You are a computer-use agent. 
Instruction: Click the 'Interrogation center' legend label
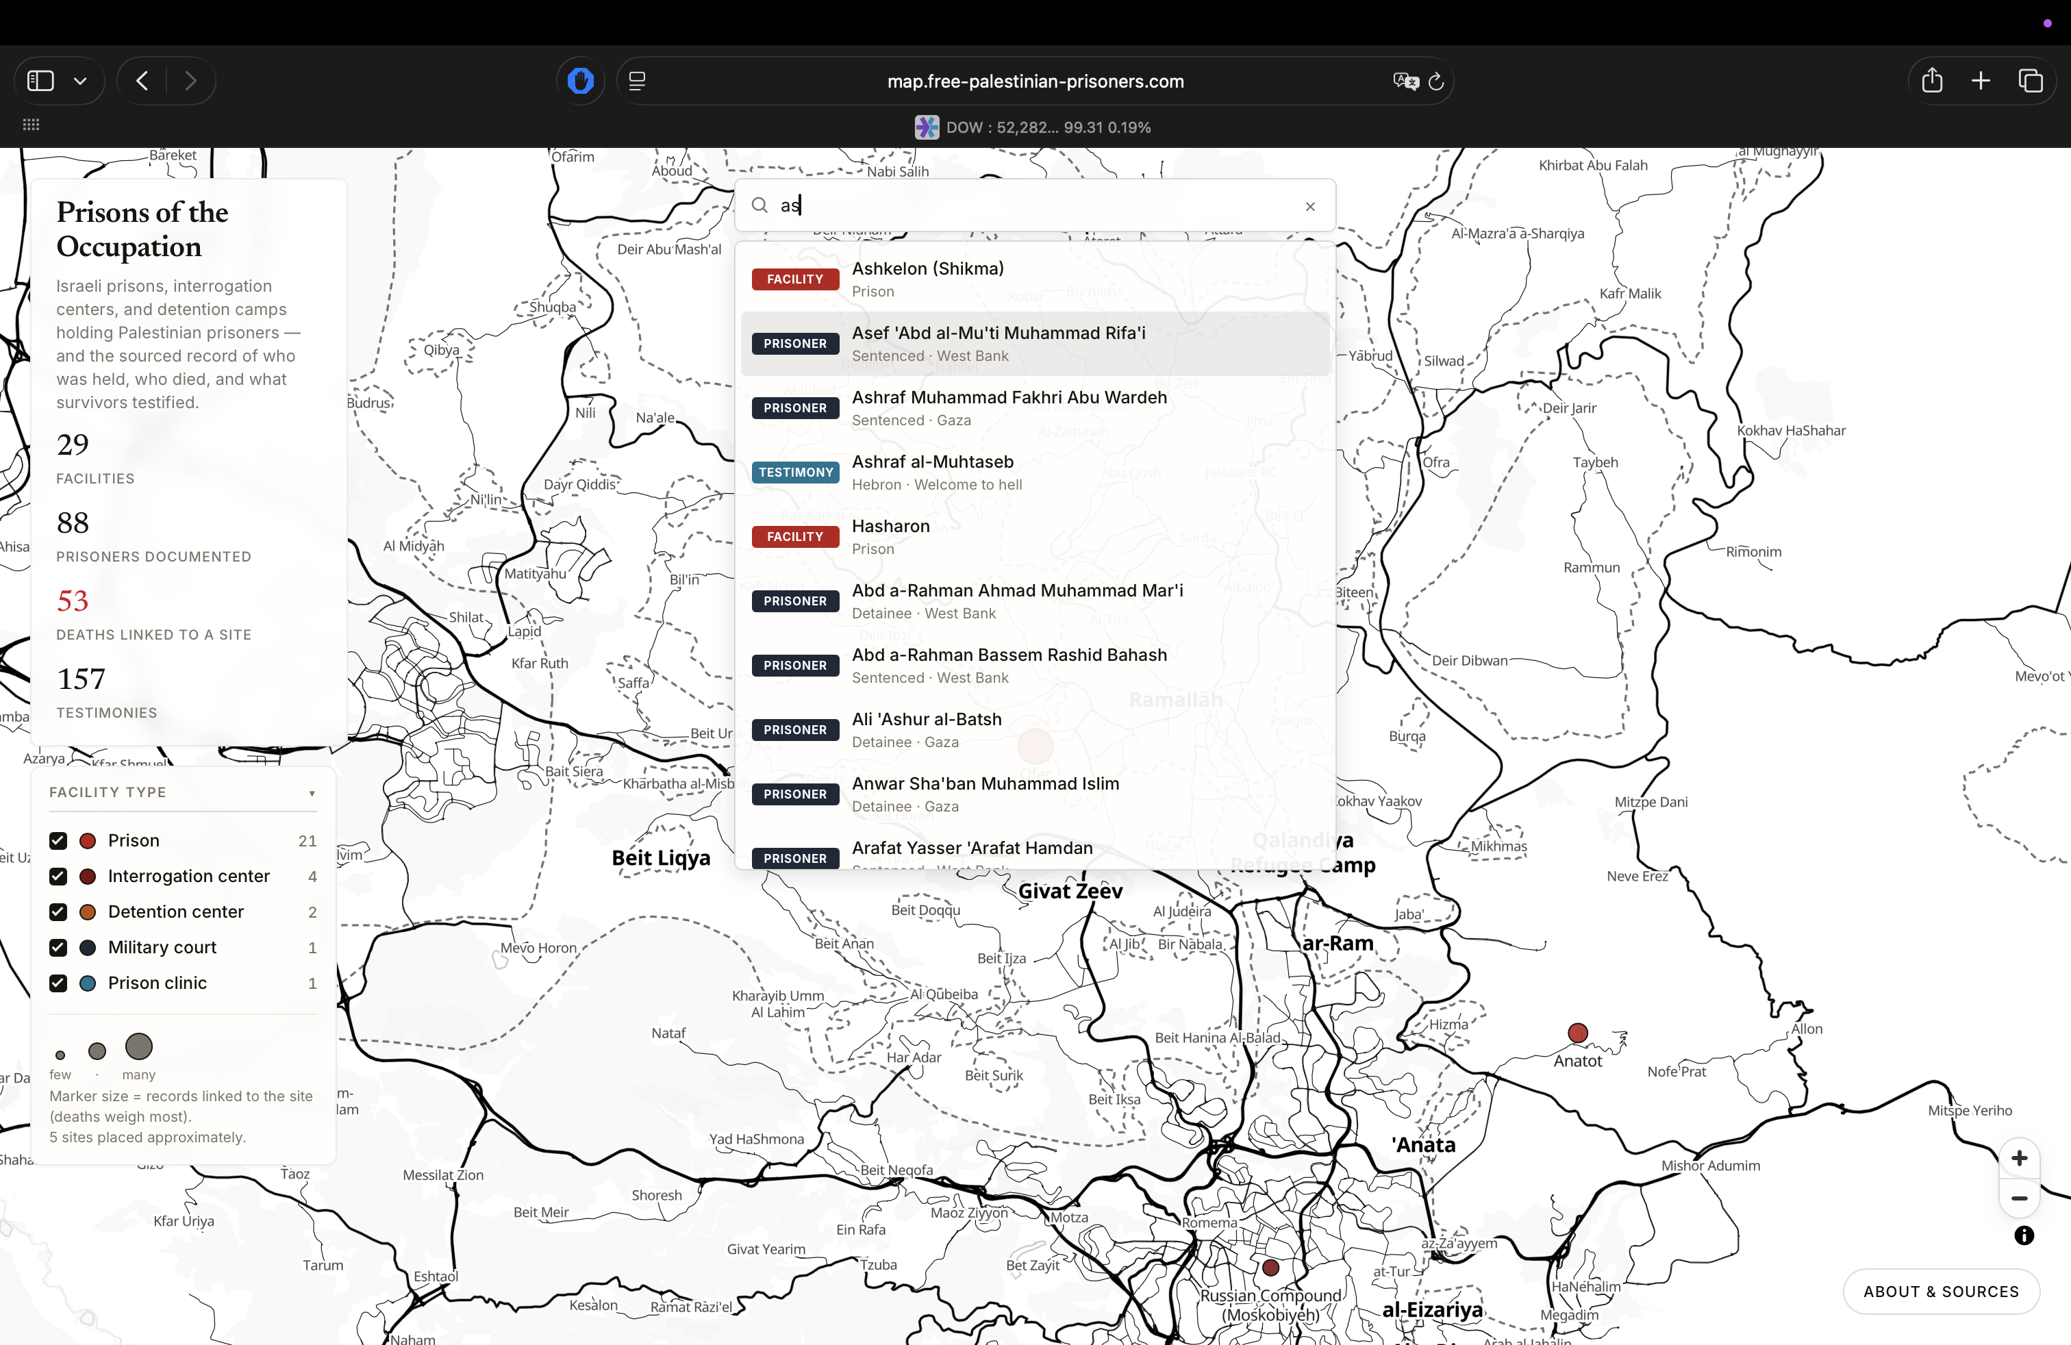click(x=189, y=876)
